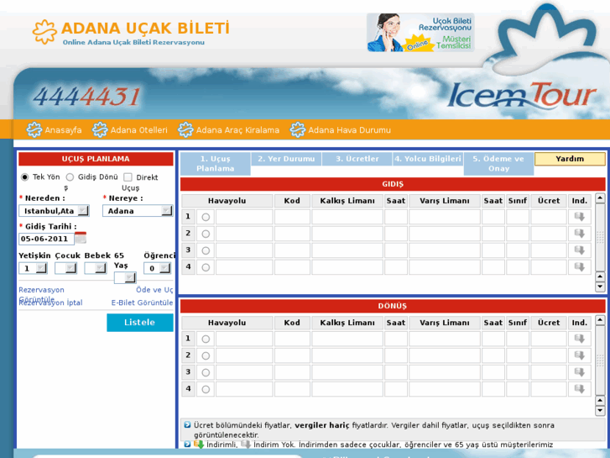
Task: Select Dönüş flight row 3 radio button
Action: tap(206, 372)
